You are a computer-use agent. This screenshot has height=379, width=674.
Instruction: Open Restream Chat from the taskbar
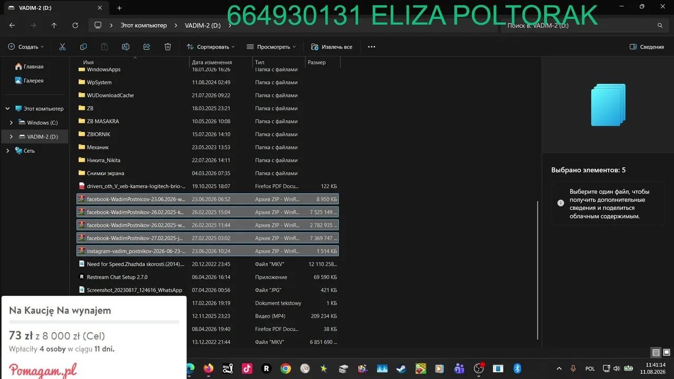[266, 368]
